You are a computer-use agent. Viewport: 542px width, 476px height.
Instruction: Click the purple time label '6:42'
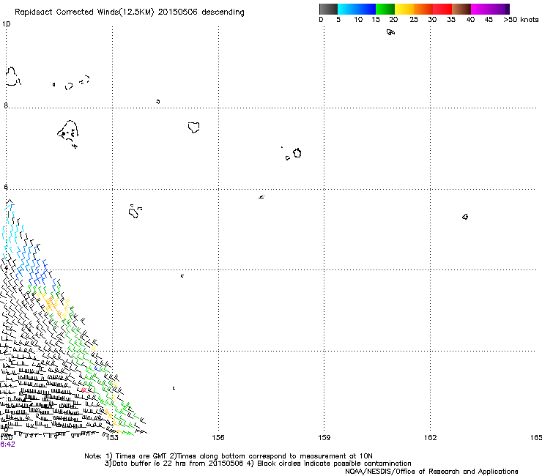coord(7,445)
